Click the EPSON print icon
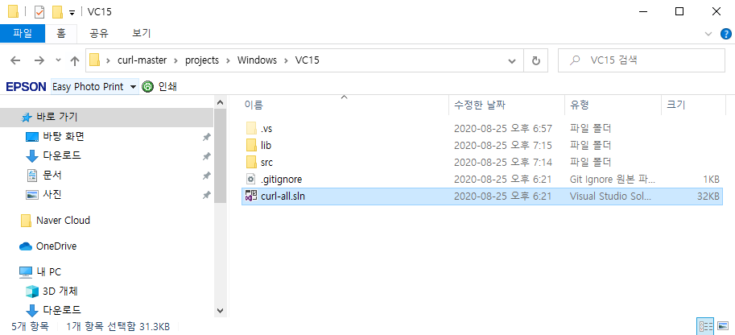Viewport: 735px width, 335px height. (147, 86)
